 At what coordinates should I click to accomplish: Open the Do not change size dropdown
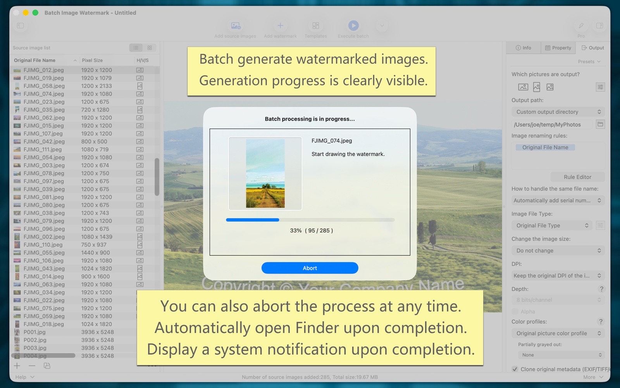[x=558, y=251]
